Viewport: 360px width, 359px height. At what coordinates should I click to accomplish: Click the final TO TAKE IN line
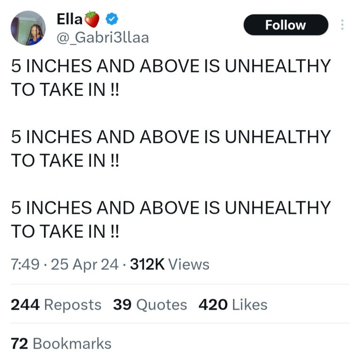coord(65,231)
